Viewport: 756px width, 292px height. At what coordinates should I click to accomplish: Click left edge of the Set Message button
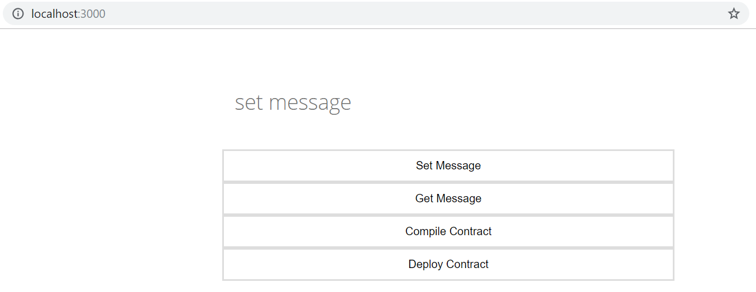(229, 166)
